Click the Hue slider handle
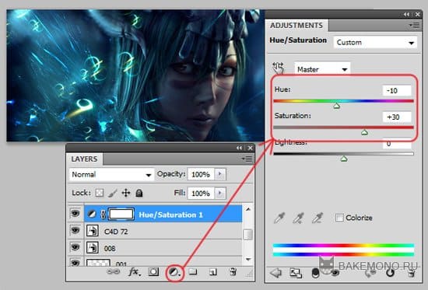The image size is (428, 290). [x=336, y=106]
